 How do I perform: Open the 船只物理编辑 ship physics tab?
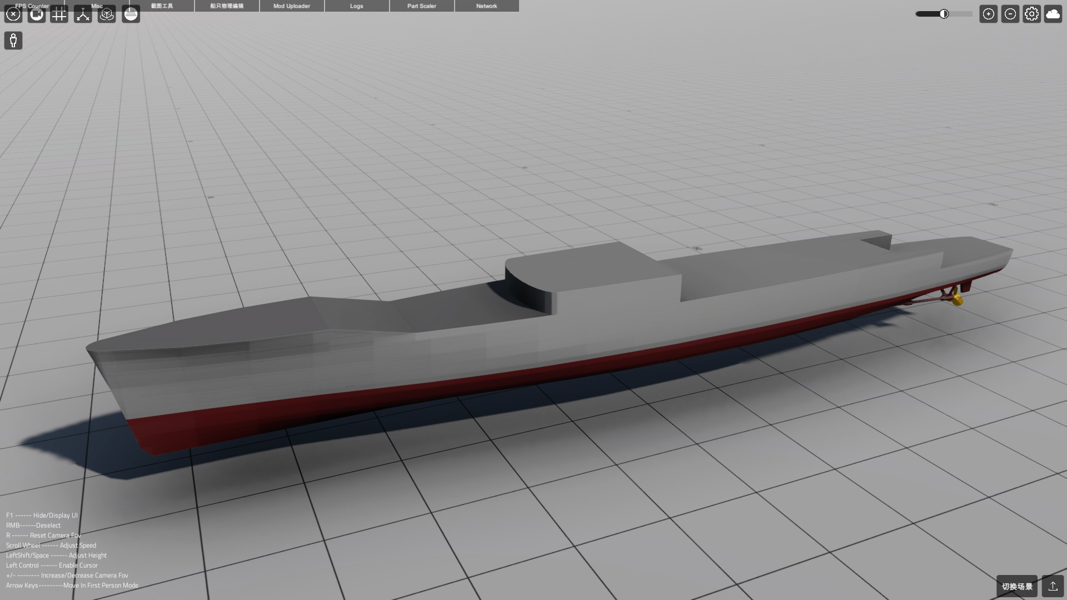tap(227, 6)
